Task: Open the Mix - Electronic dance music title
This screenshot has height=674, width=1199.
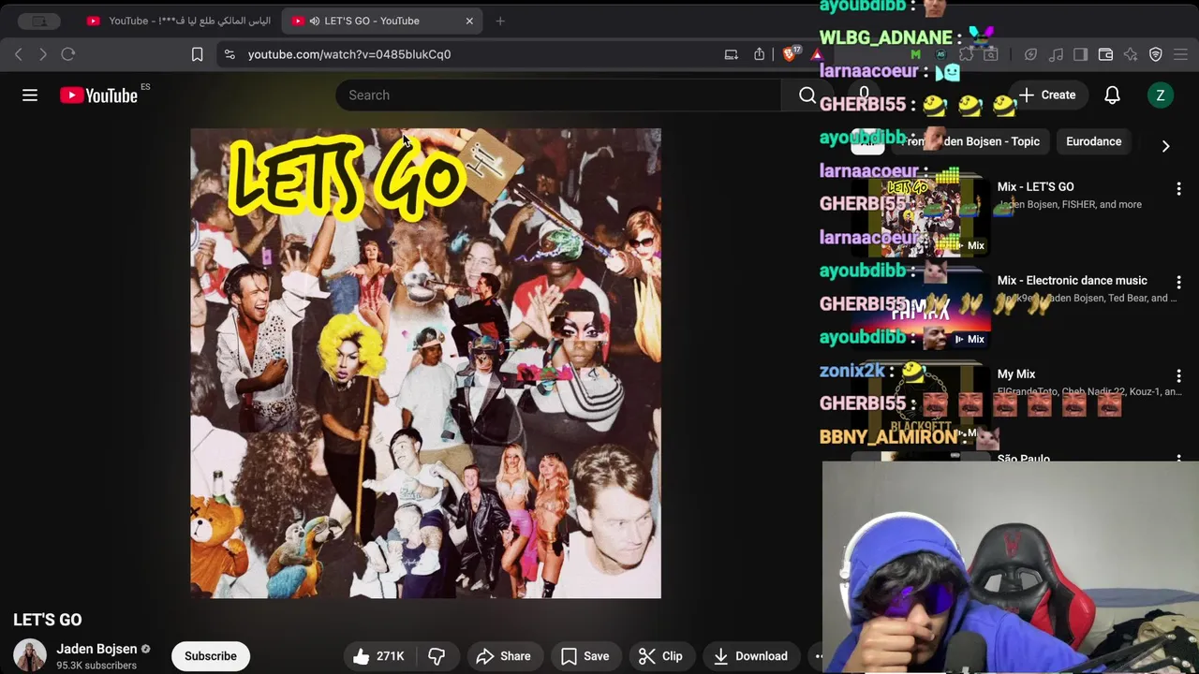Action: [x=1073, y=281]
